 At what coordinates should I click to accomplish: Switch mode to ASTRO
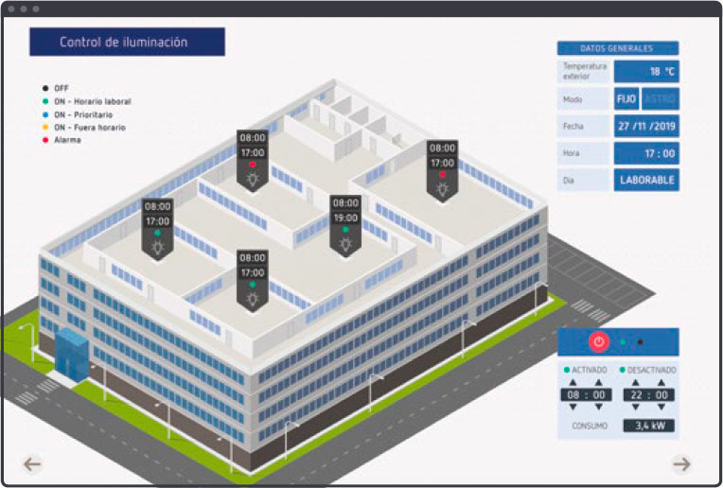(x=659, y=99)
